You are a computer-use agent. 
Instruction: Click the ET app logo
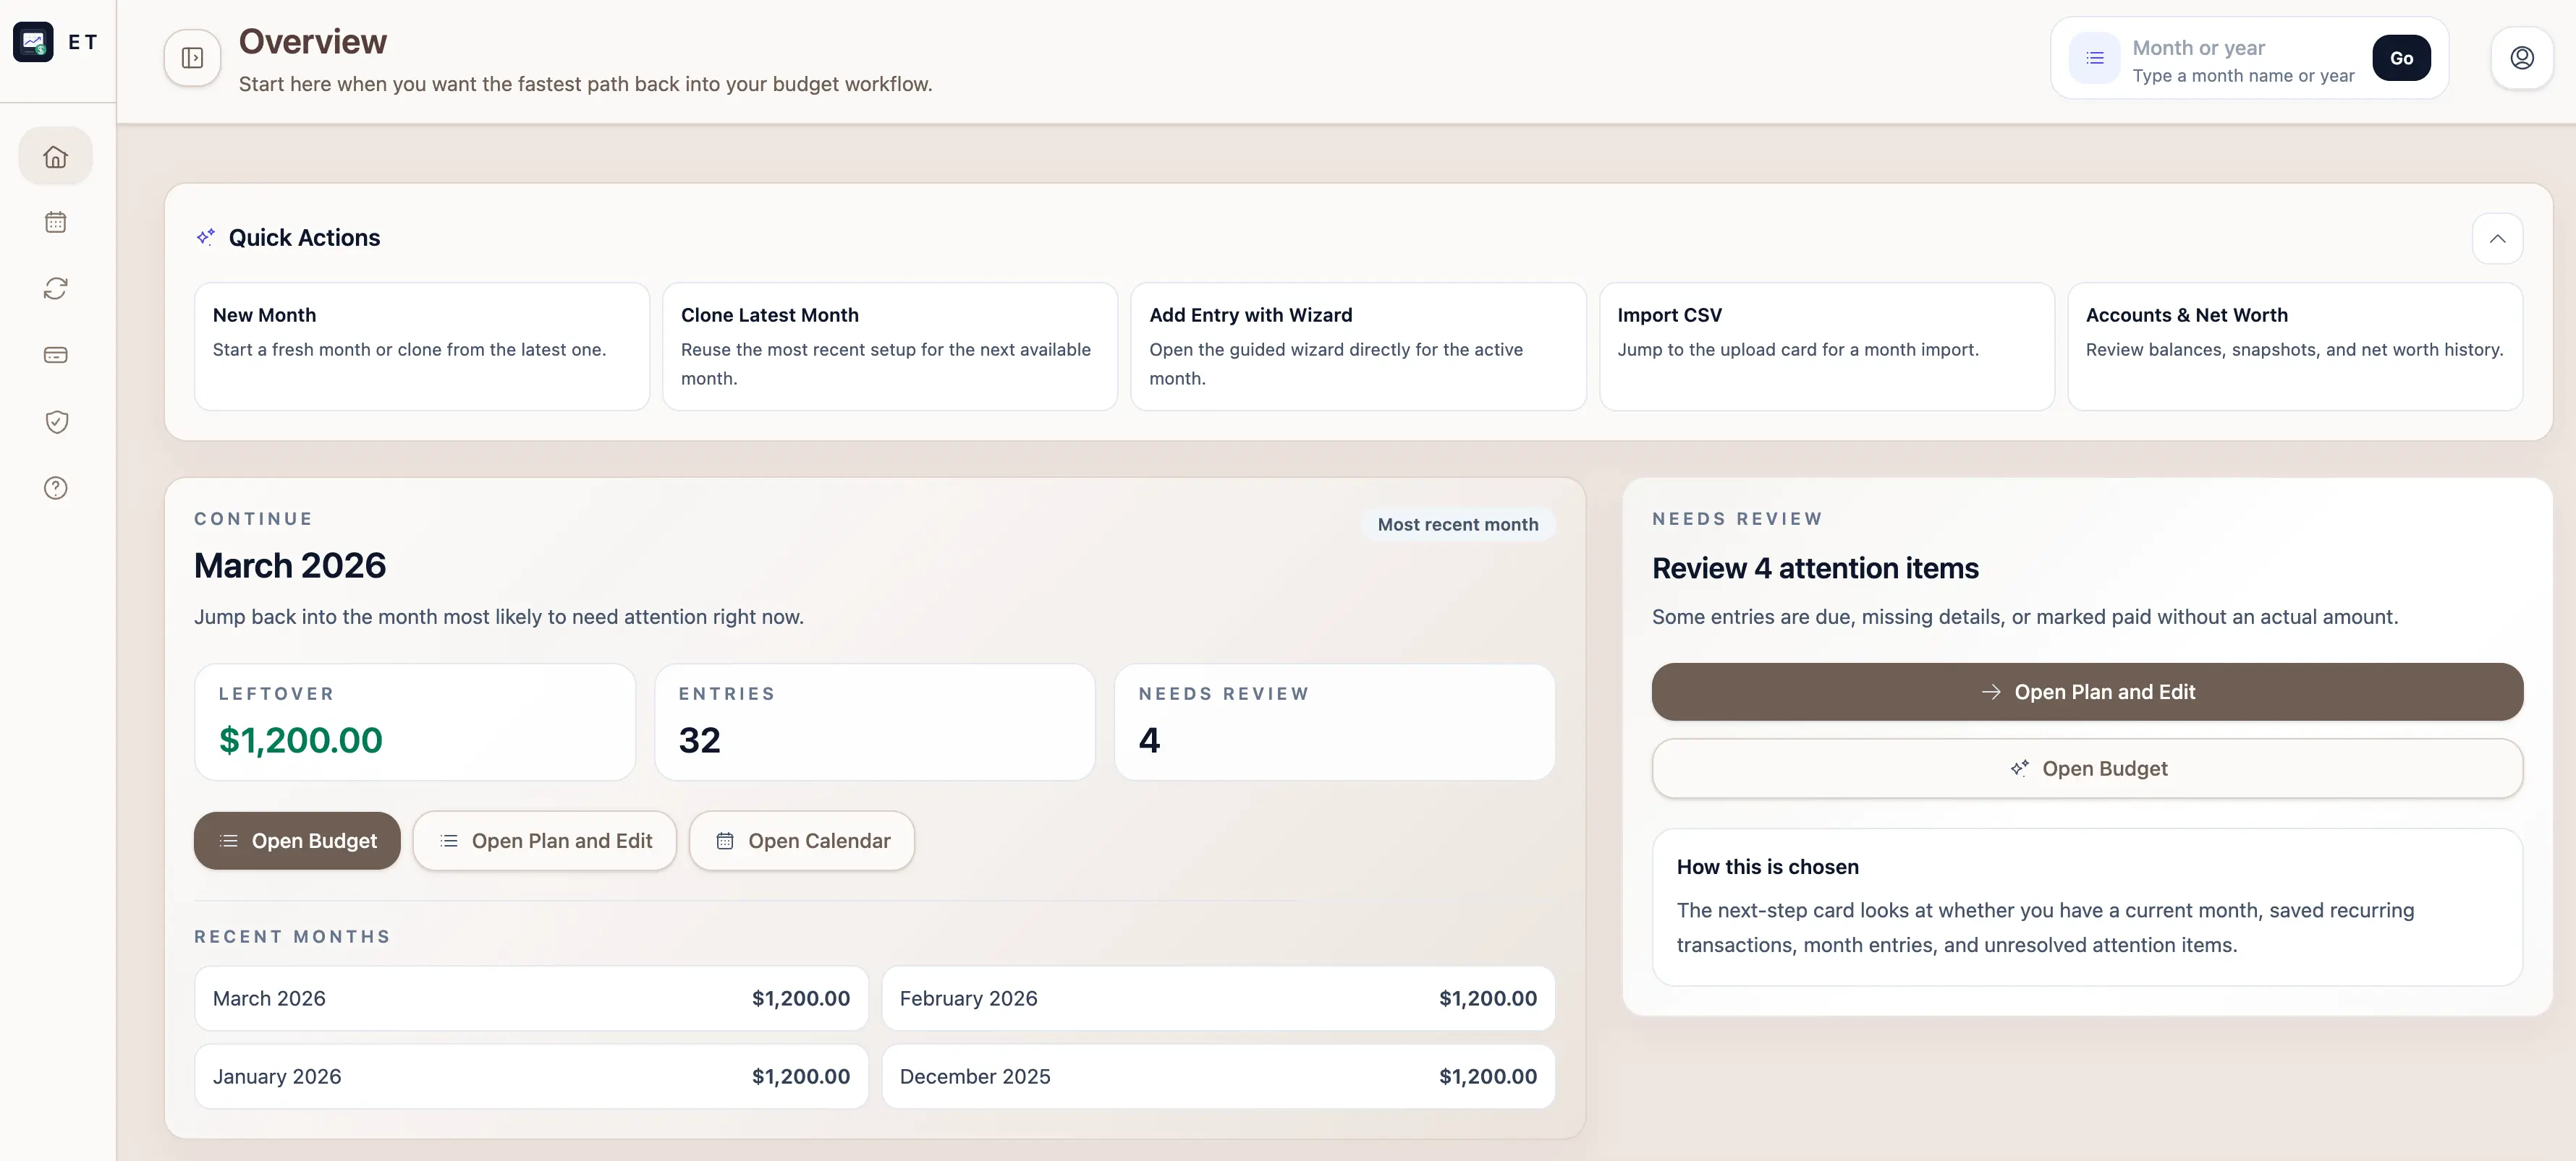click(33, 42)
